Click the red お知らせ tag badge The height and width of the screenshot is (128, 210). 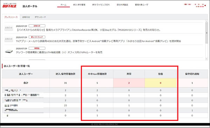coord(37,26)
